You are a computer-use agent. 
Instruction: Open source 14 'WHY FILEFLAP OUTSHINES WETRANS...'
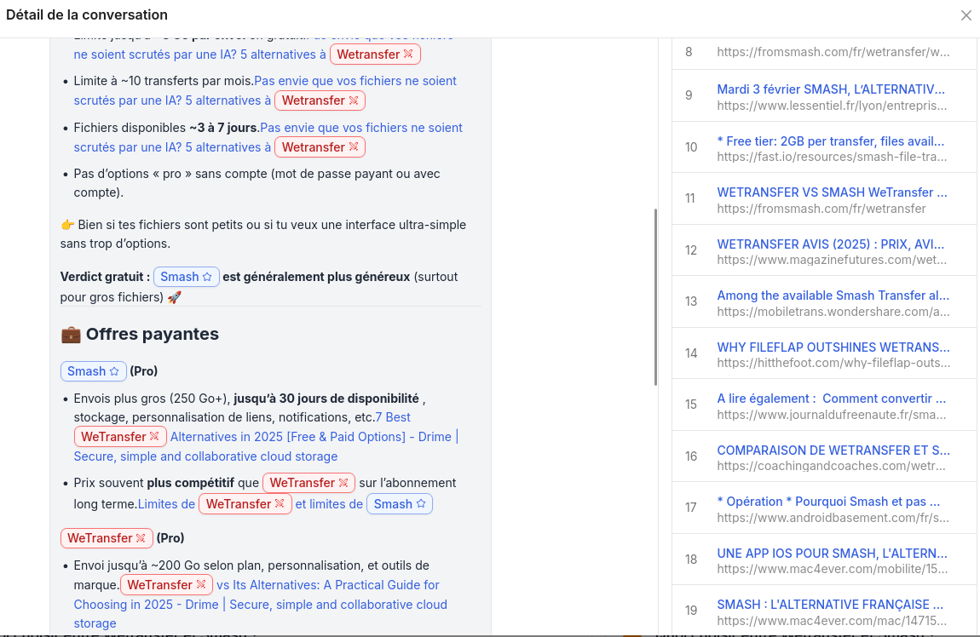(833, 347)
